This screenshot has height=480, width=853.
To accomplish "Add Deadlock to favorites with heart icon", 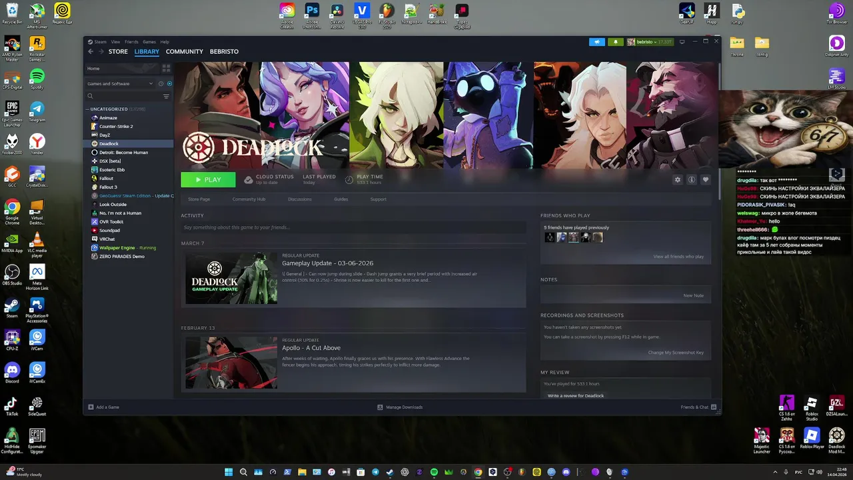I will (706, 179).
